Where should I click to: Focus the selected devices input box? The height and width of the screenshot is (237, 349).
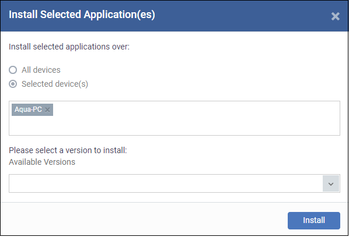[175, 118]
